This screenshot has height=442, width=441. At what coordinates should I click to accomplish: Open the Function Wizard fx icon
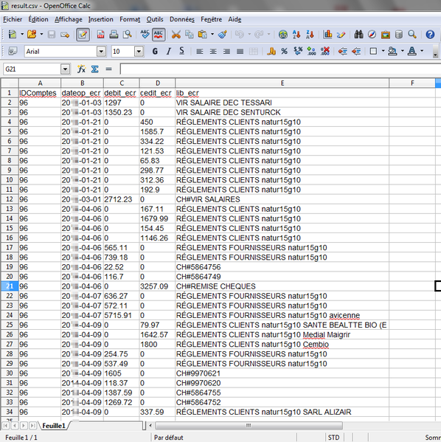[x=81, y=69]
